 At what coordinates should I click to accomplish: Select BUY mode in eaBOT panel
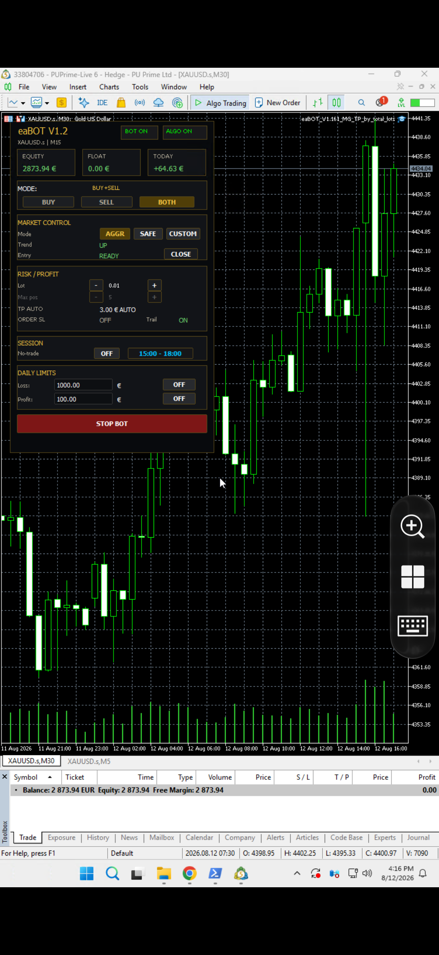click(x=48, y=202)
